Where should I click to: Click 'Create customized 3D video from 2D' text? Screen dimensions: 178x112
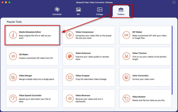click(x=36, y=58)
